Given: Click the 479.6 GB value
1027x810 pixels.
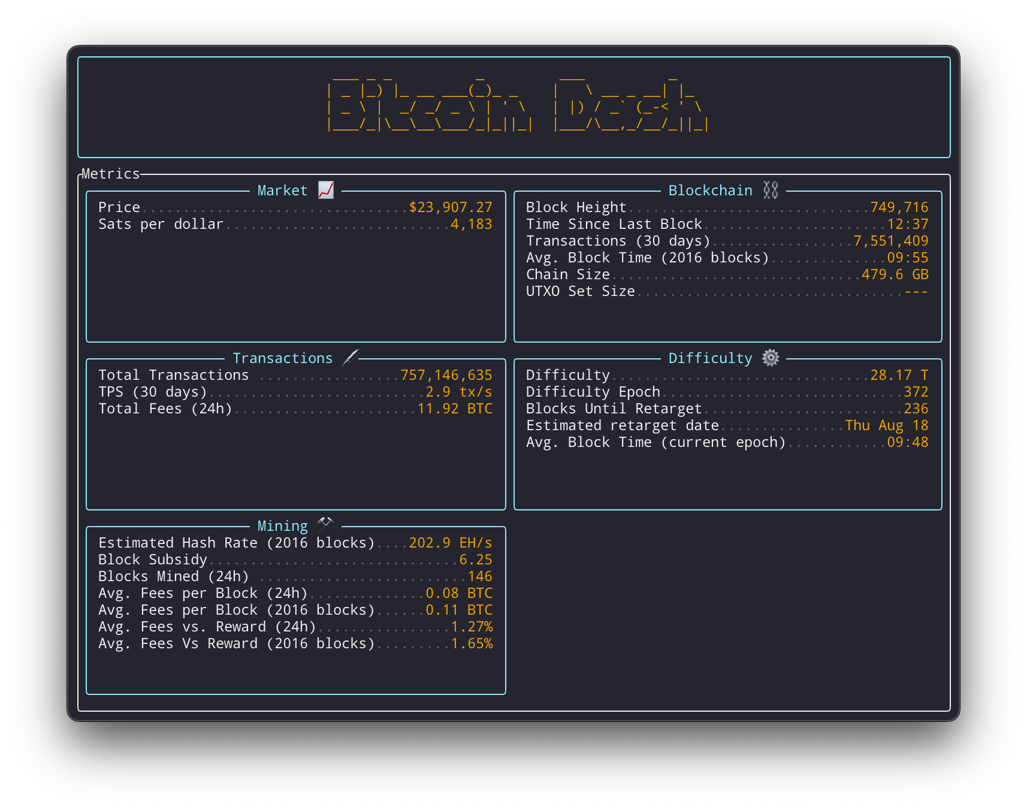Looking at the screenshot, I should point(895,274).
